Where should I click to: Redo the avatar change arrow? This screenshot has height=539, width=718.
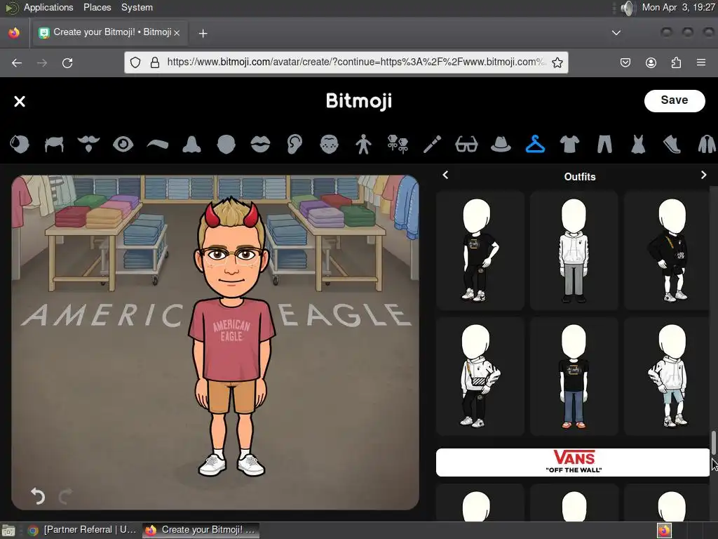(65, 496)
